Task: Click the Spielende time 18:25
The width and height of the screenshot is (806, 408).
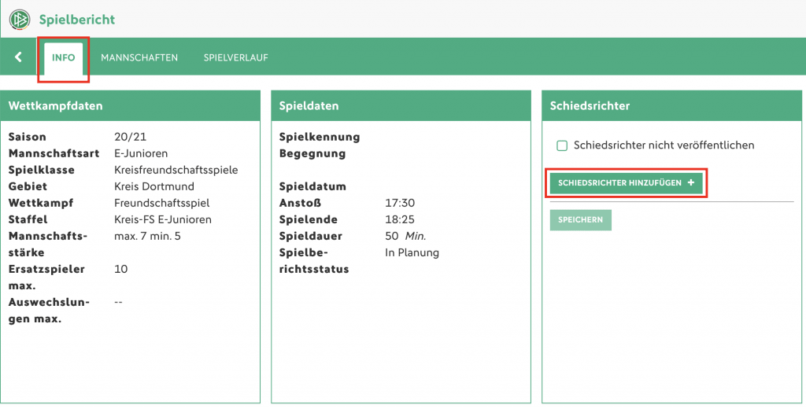Action: tap(400, 219)
